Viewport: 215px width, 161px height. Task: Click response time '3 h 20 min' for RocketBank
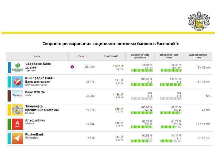(204, 138)
